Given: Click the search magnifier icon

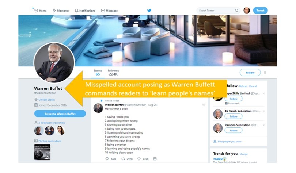Looking at the screenshot, I should 236,11.
